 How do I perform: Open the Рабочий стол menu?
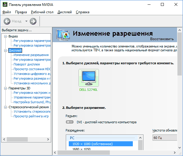(42, 12)
